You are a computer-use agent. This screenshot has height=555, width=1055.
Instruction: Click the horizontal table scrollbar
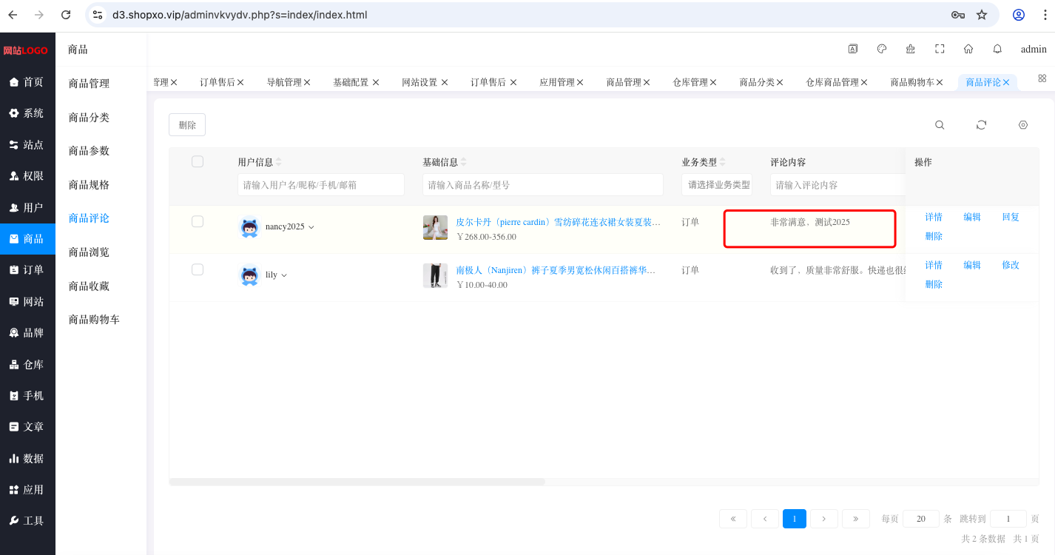coord(357,482)
